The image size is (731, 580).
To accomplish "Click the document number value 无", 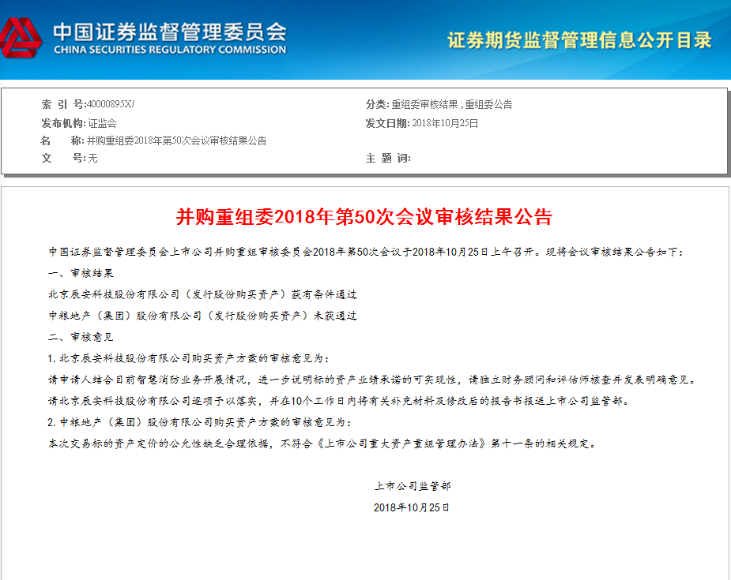I will tap(92, 159).
